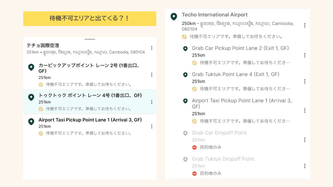Click the location pin beside Grab Tuktuk Point Lane 4
This screenshot has width=333, height=187.
(185, 75)
